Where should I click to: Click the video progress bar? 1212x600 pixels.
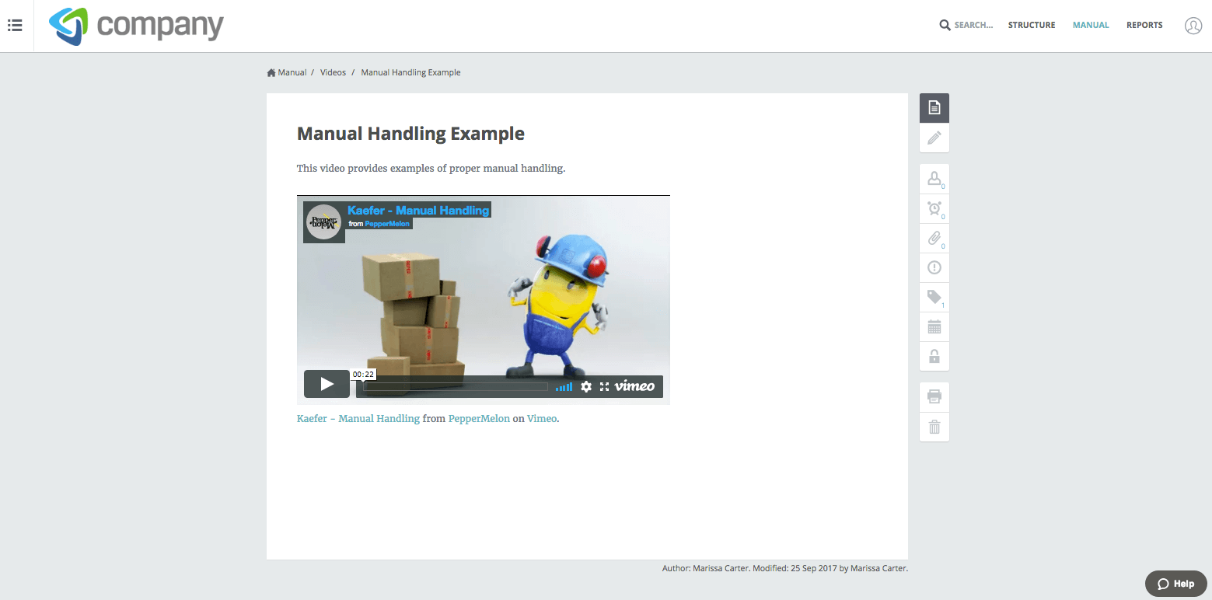pos(456,386)
